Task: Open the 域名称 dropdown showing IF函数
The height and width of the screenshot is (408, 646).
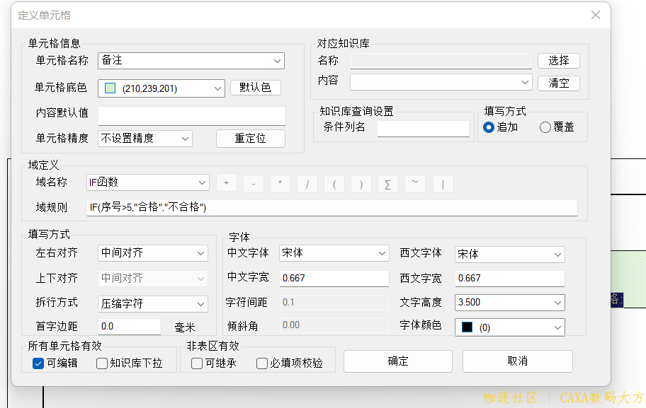Action: 203,182
